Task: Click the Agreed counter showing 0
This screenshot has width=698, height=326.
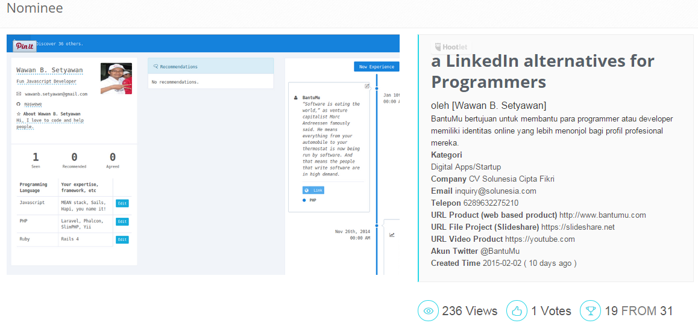Action: coord(113,161)
